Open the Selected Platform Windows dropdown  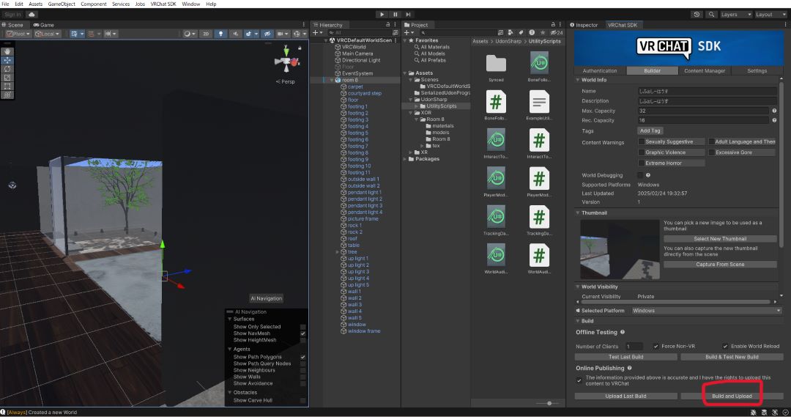[x=706, y=311]
